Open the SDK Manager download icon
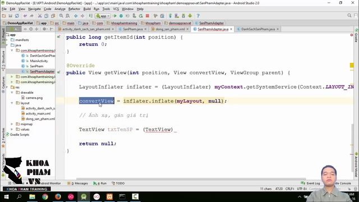Viewport: 359px width, 202px height. click(x=183, y=16)
